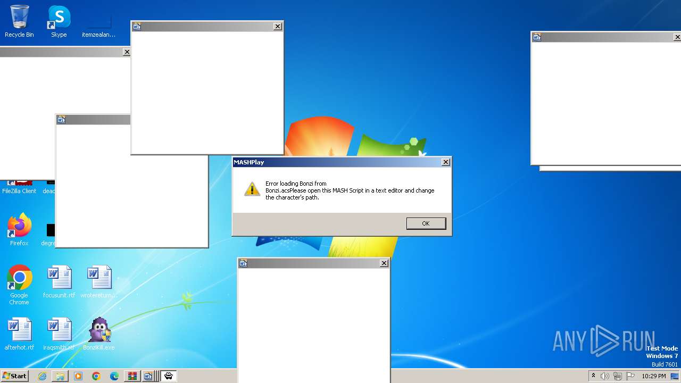Click the 10:29 PM taskbar clock
The image size is (681, 383).
point(653,376)
